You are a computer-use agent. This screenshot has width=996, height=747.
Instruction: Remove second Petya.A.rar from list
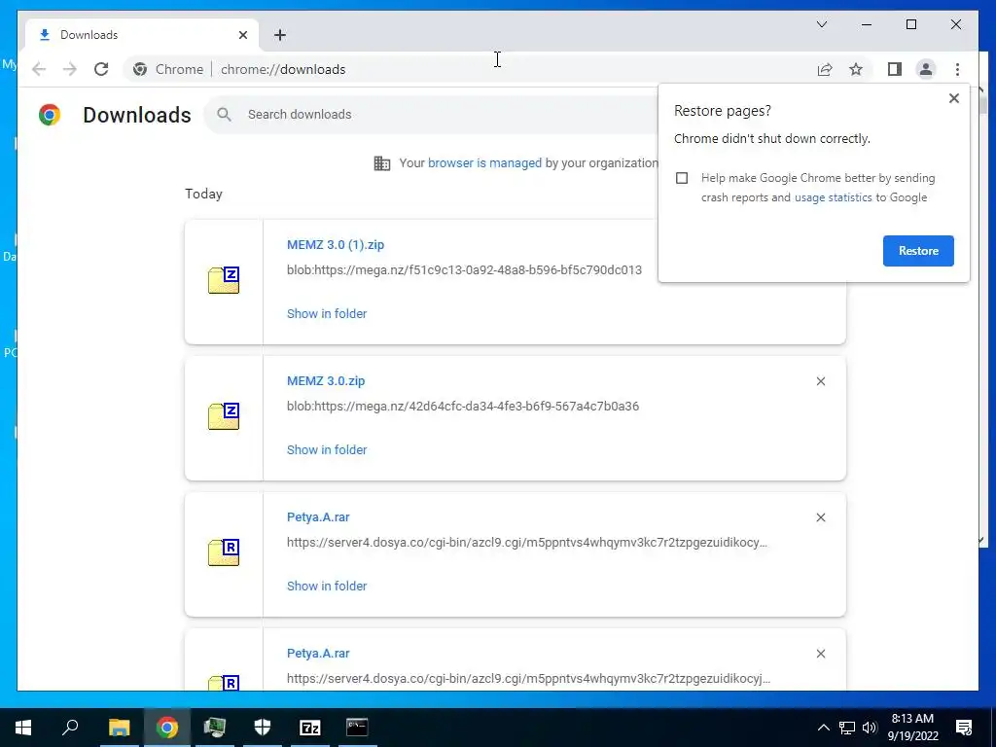[821, 654]
